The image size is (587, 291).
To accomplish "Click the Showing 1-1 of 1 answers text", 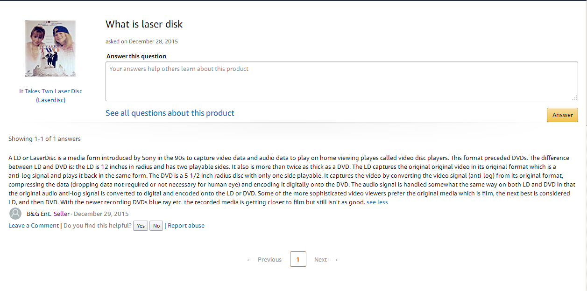I will click(44, 139).
